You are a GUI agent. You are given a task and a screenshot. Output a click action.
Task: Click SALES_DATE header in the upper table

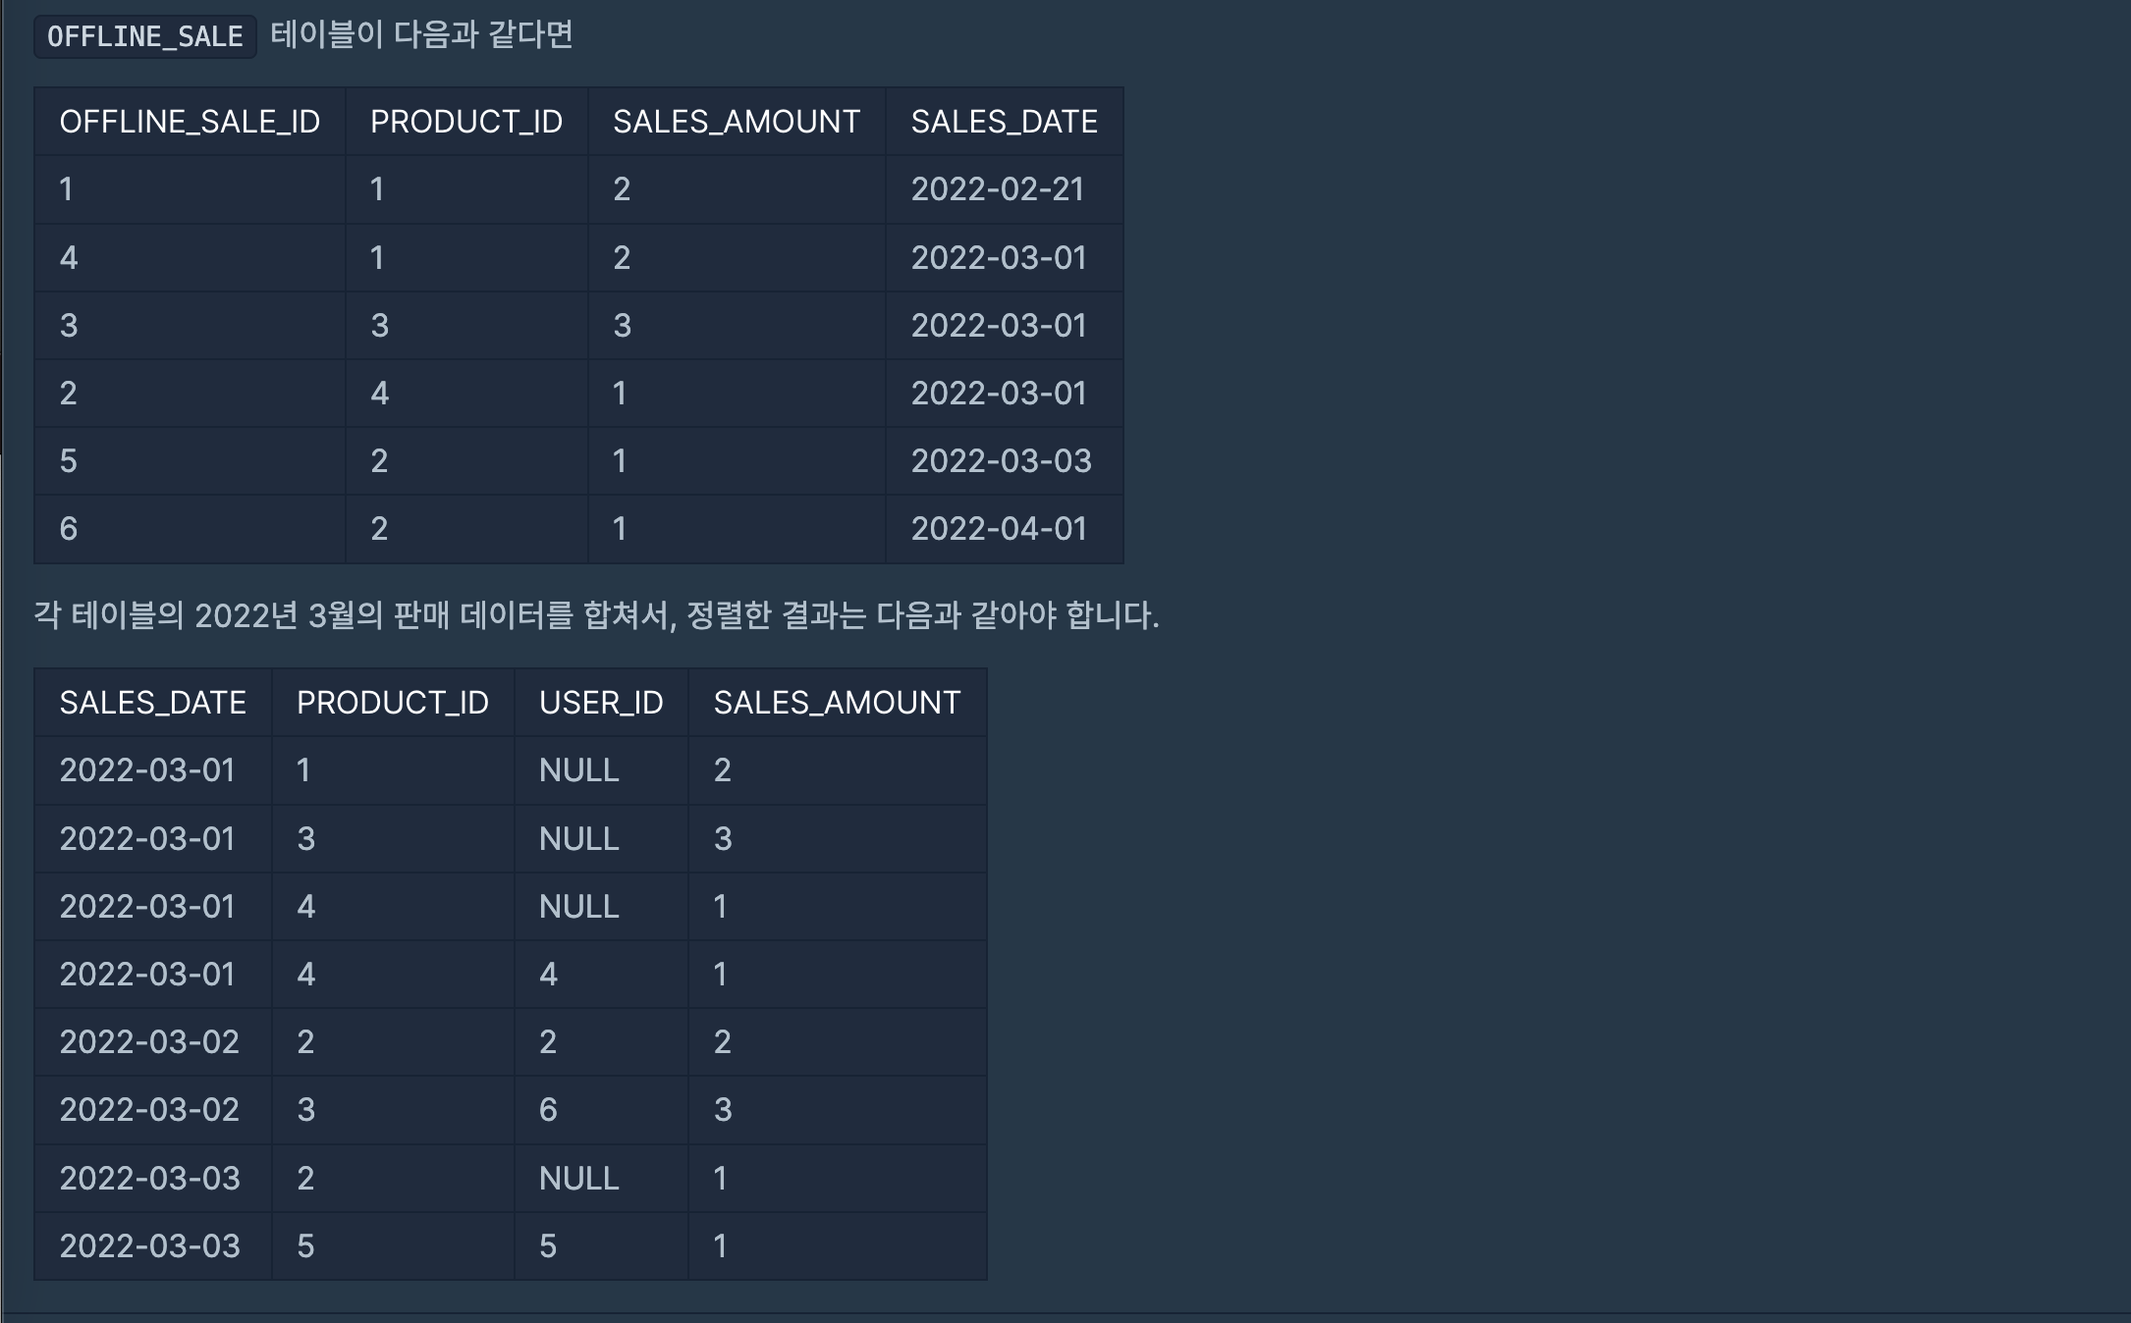point(1004,122)
